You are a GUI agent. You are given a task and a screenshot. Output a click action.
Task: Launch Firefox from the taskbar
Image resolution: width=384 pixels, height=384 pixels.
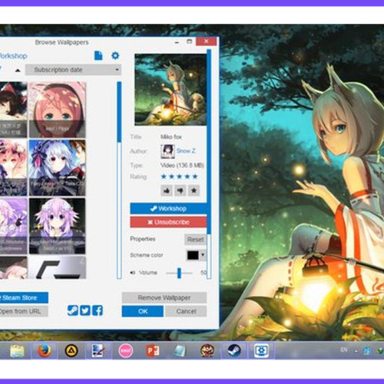44,351
